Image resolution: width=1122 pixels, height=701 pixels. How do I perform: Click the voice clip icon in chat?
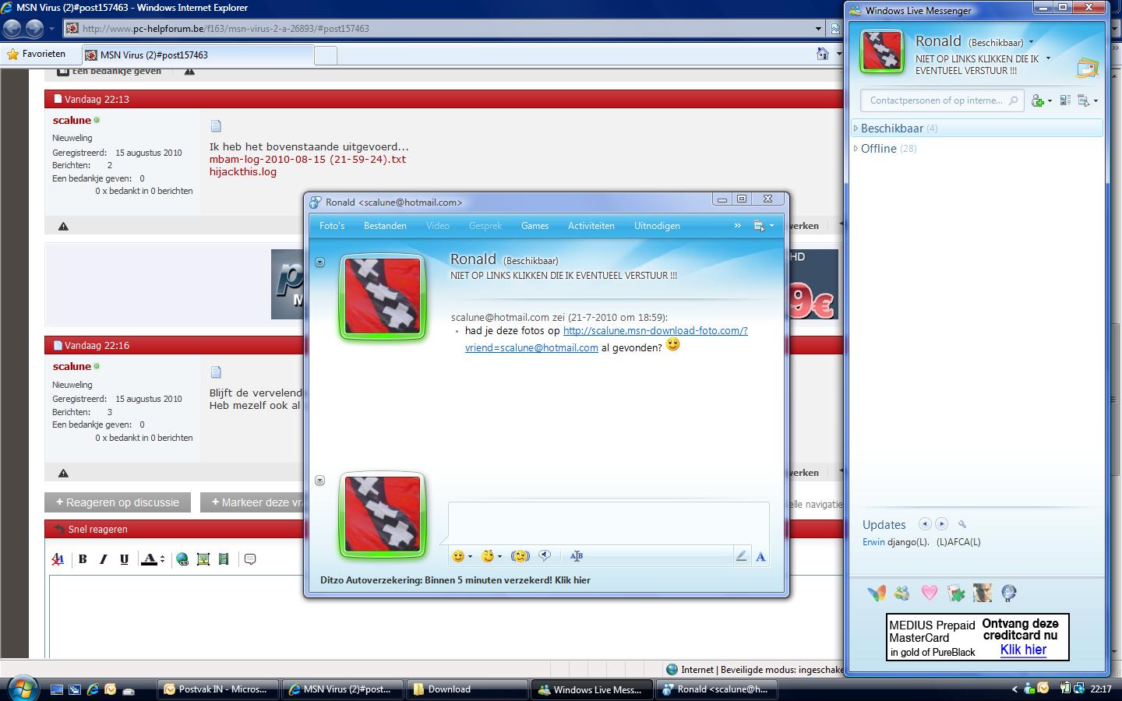(x=545, y=556)
